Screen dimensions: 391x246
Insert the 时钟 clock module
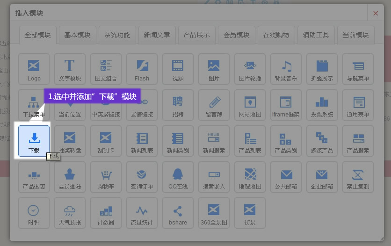tap(34, 213)
